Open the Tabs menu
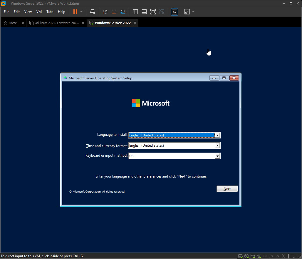The image size is (302, 259). click(50, 12)
